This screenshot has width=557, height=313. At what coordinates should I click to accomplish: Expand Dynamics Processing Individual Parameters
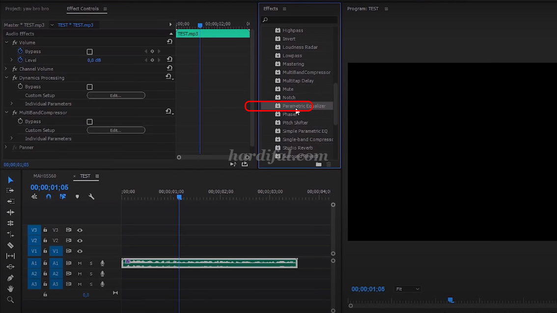11,104
